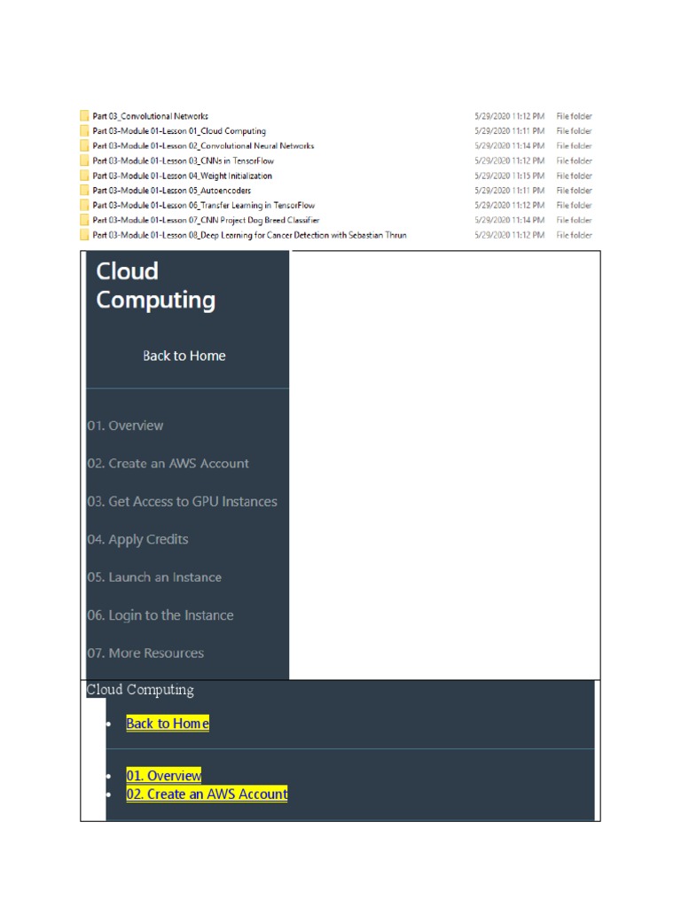Click folder icon for Lesson 06_Transfer Learning
This screenshot has width=681, height=908.
[x=84, y=205]
